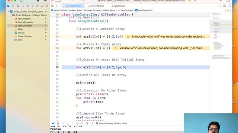
Task: Click Immutable value 'arr1' warning message
Action: pyautogui.click(x=168, y=37)
